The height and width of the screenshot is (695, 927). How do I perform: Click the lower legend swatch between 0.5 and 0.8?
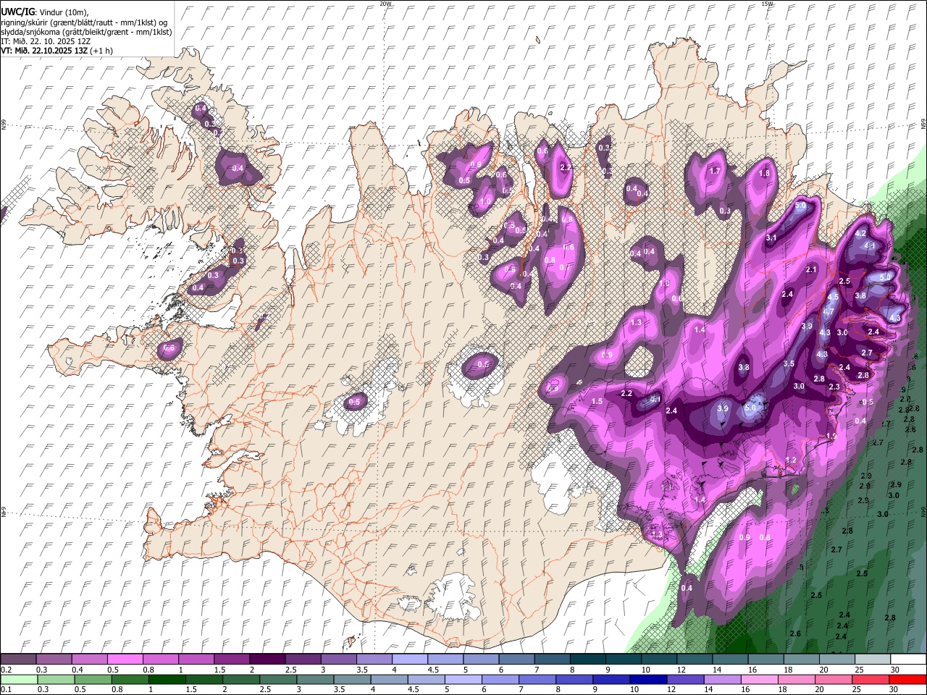(x=92, y=680)
